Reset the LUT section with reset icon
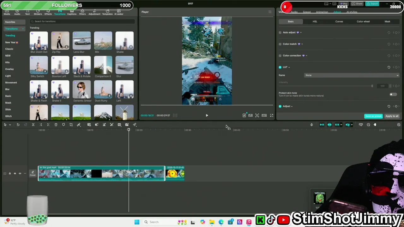The width and height of the screenshot is (404, 227). pos(389,67)
